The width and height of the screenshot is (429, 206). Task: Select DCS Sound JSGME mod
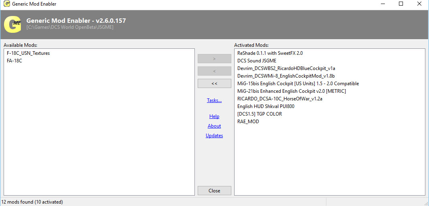[x=257, y=61]
